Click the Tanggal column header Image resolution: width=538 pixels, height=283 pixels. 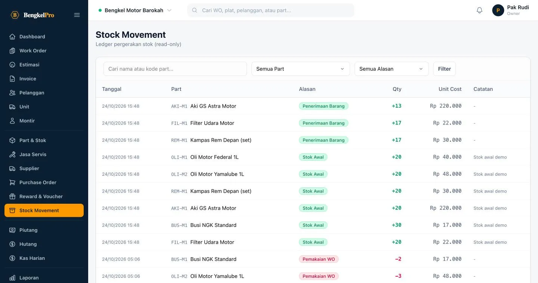(112, 89)
